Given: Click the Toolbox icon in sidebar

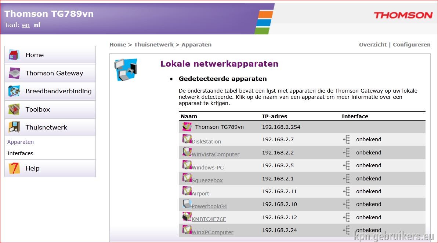Looking at the screenshot, I should click(14, 109).
